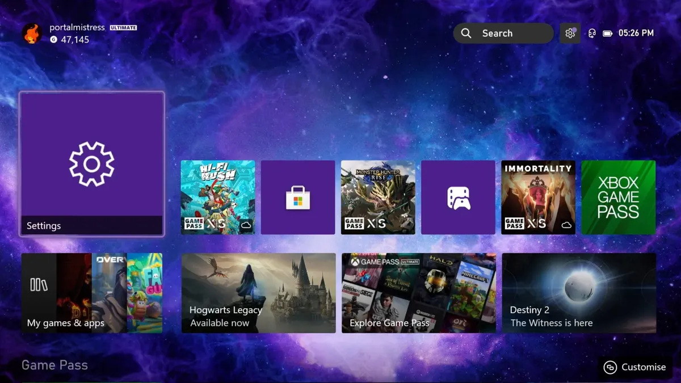
Task: Open My games & apps
Action: pyautogui.click(x=91, y=292)
